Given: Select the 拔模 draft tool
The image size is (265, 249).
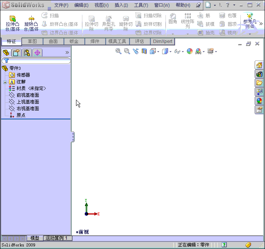Looking at the screenshot, I should click(206, 24).
